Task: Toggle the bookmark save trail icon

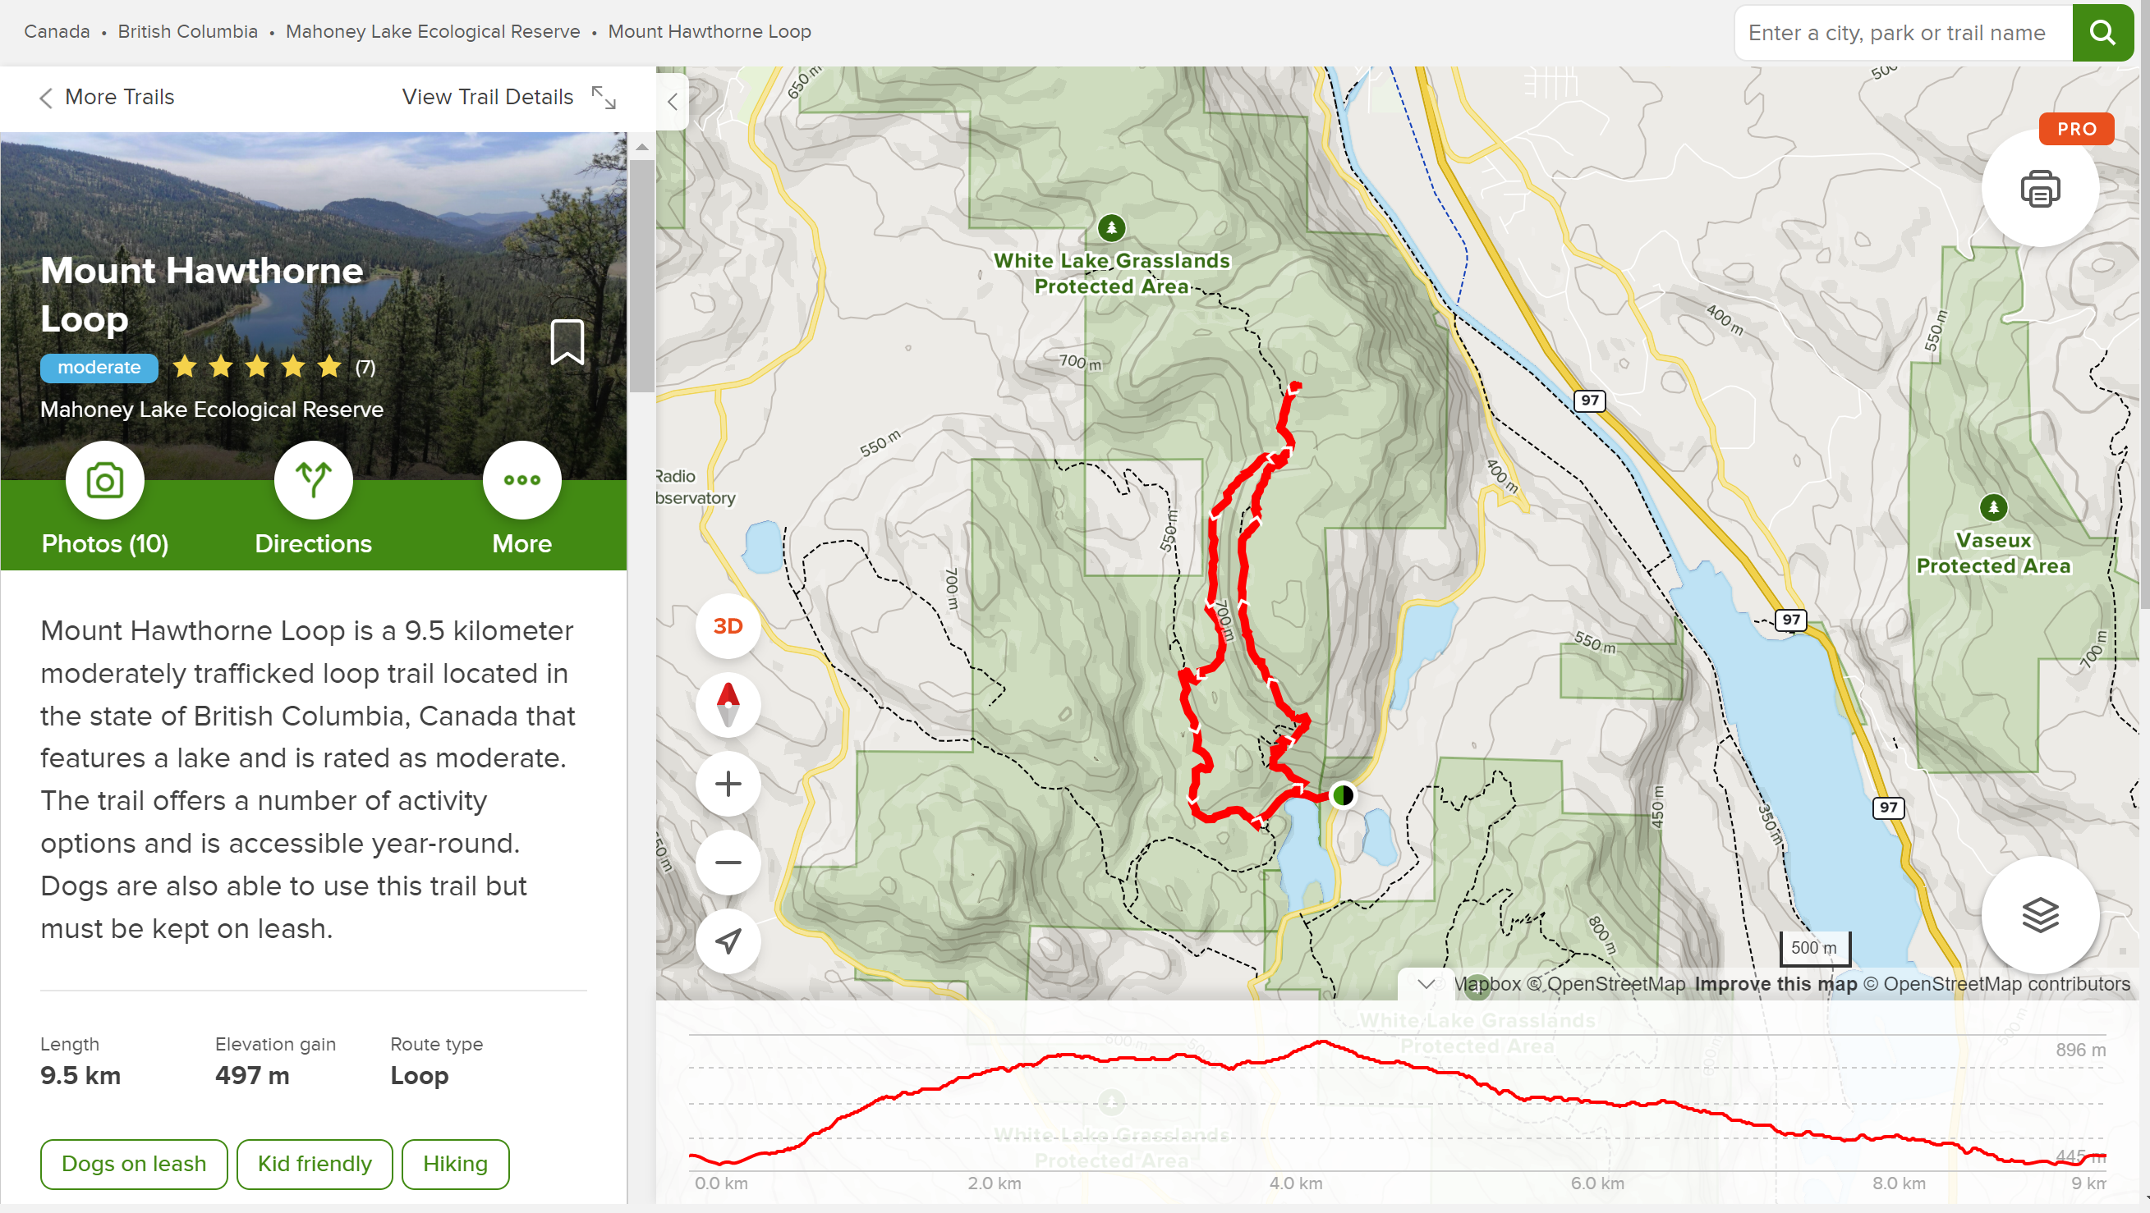Action: point(567,342)
